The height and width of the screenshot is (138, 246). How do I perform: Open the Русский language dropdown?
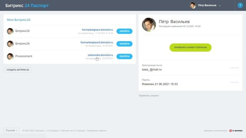point(11,130)
